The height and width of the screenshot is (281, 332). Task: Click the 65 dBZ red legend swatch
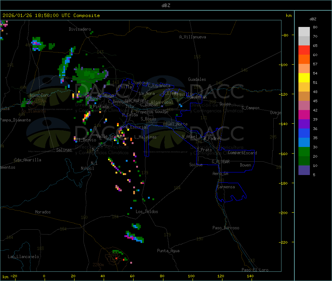(x=304, y=50)
